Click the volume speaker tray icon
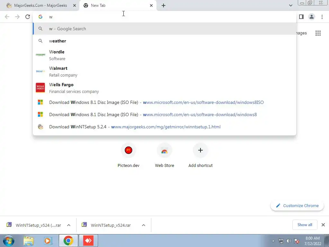This screenshot has height=247, width=329. coord(289,241)
